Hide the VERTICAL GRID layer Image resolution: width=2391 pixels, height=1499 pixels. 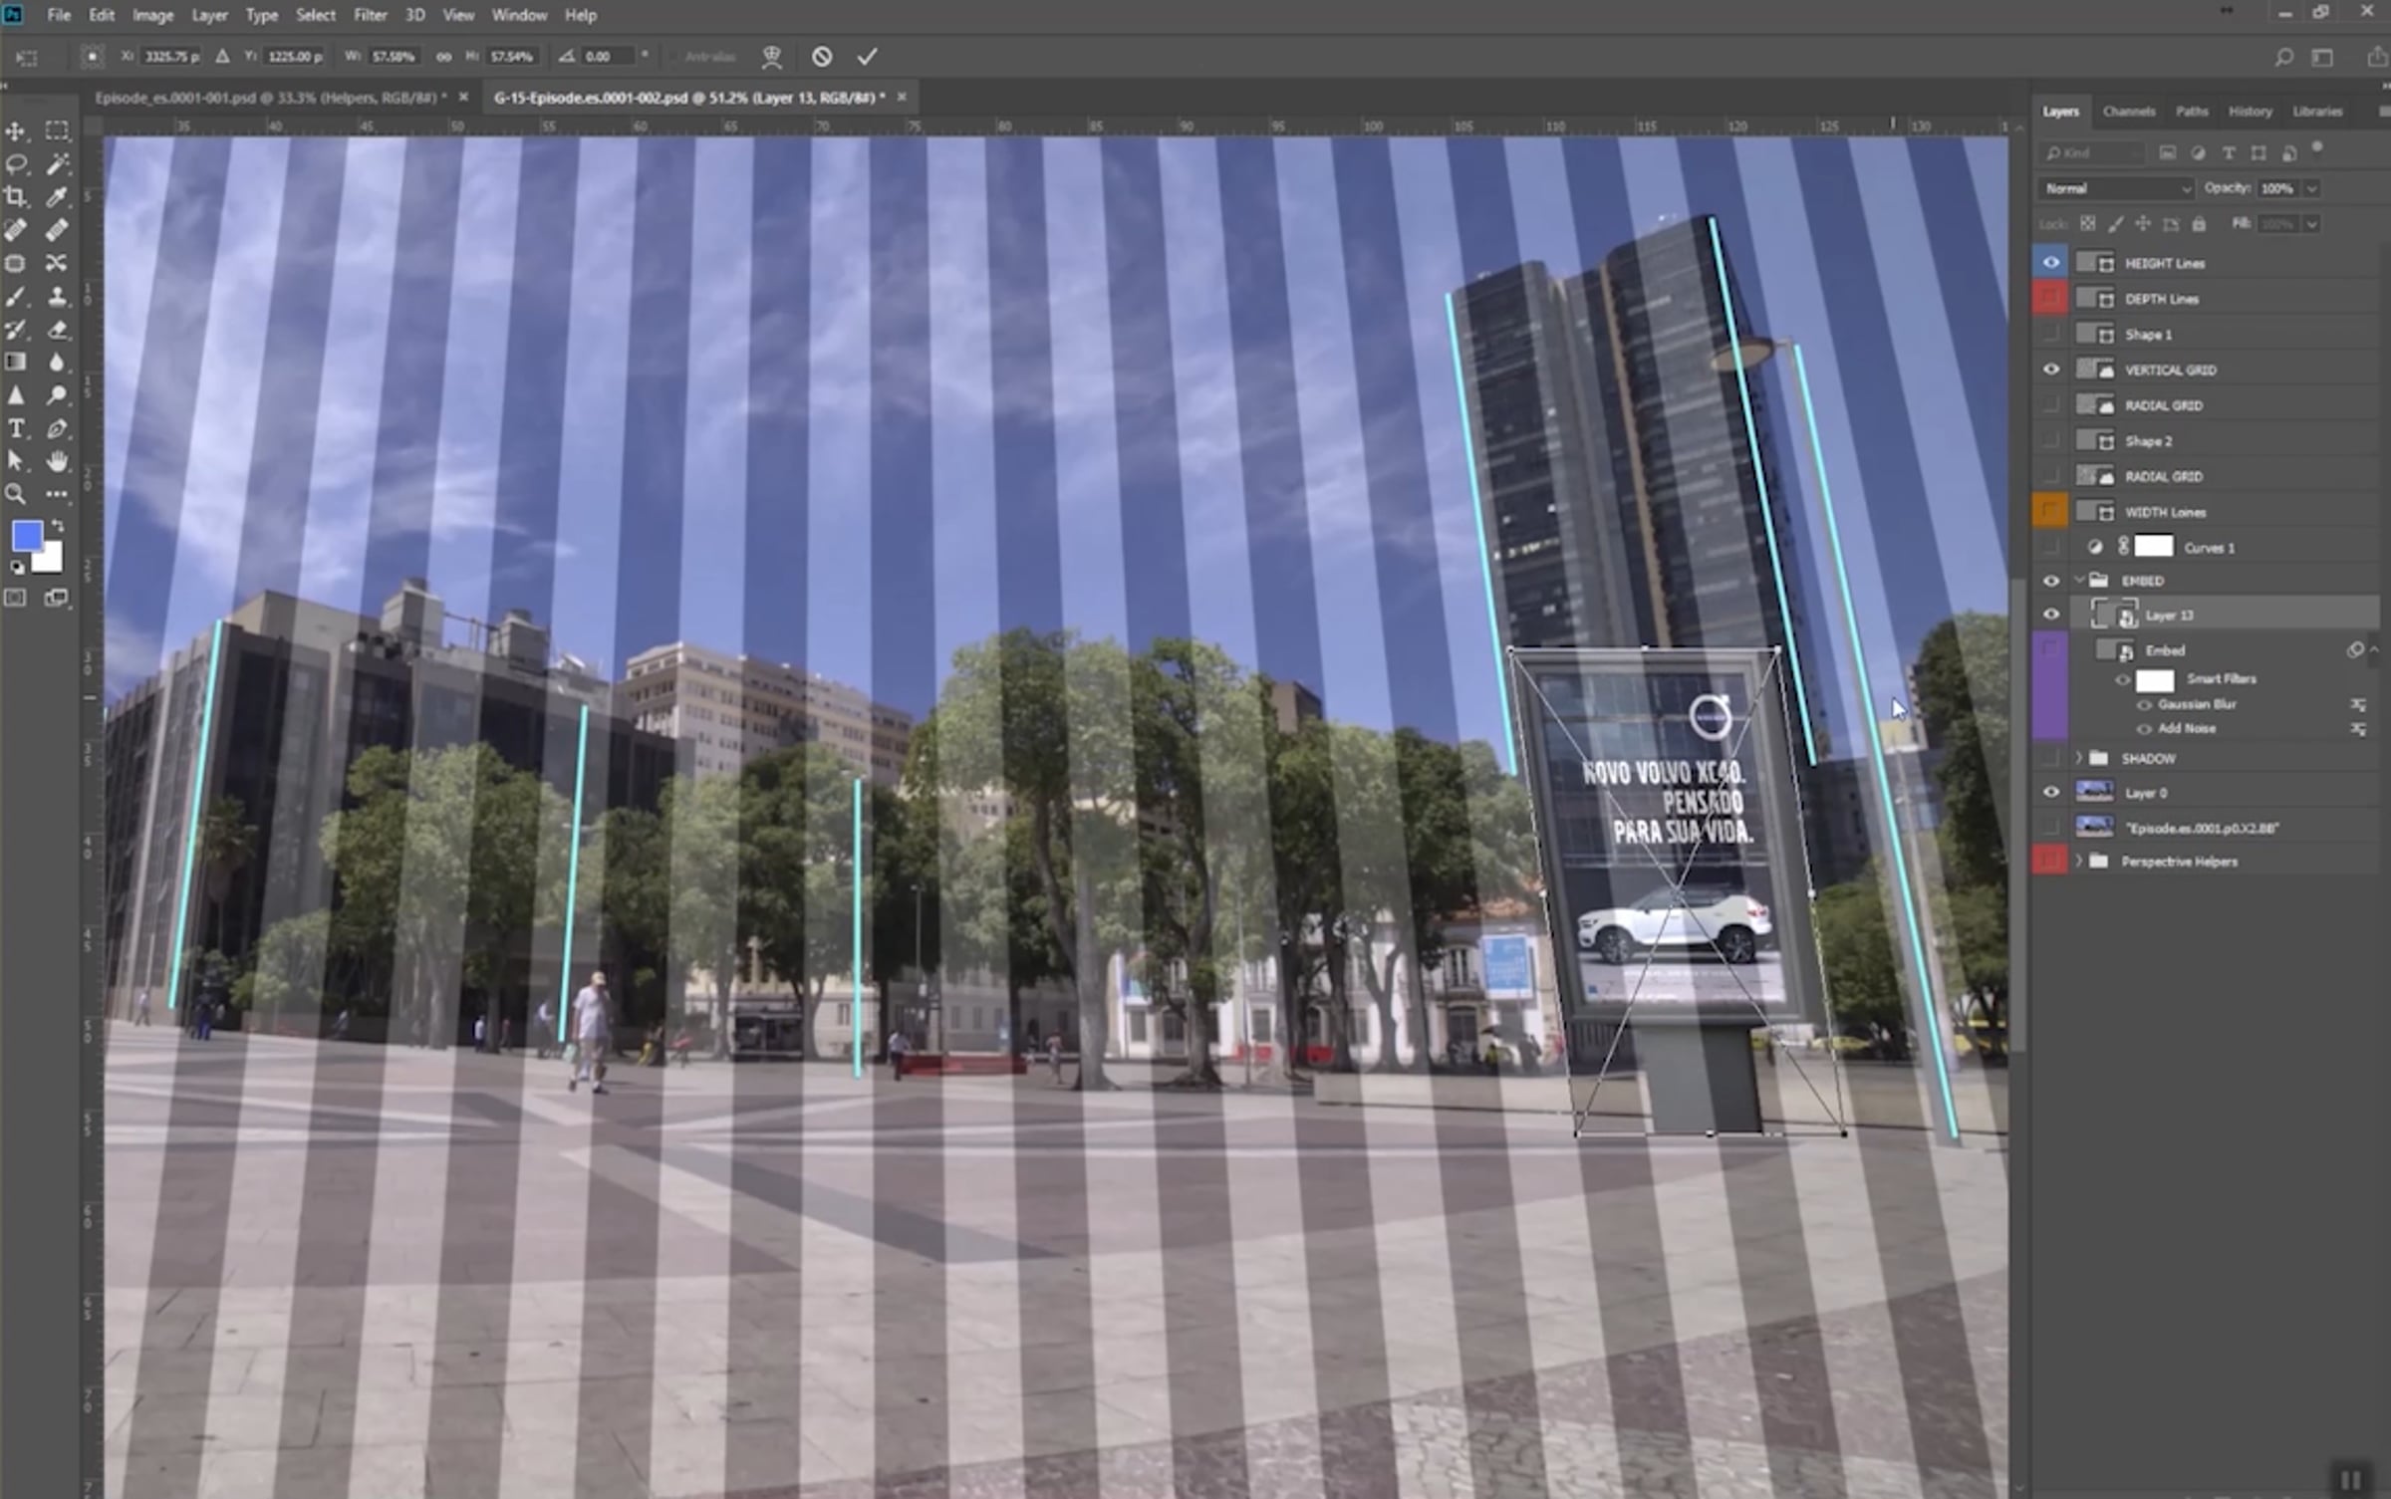tap(2050, 370)
